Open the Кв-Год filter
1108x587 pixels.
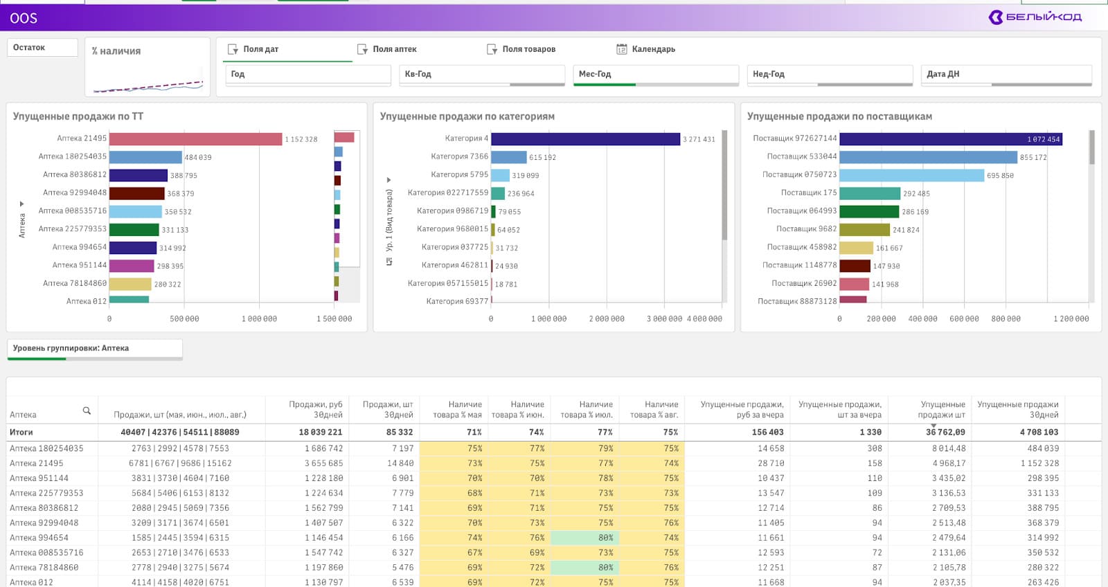pos(482,75)
